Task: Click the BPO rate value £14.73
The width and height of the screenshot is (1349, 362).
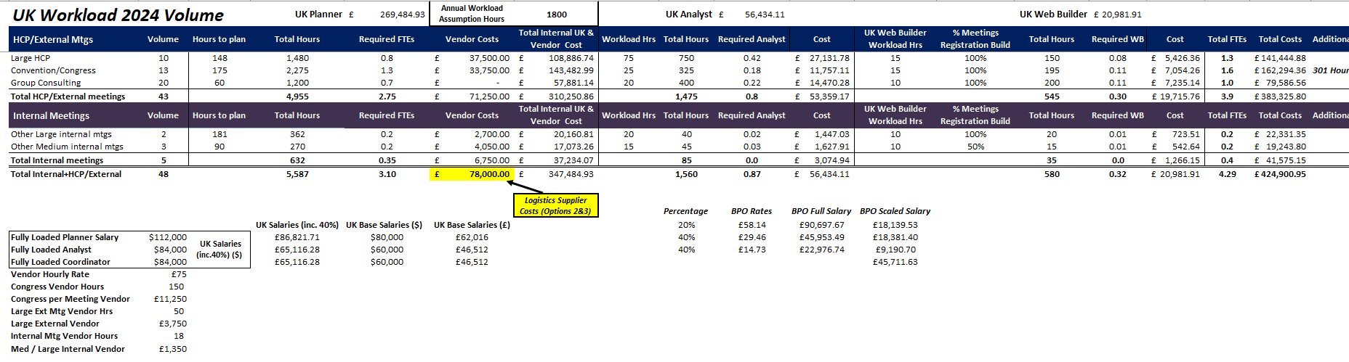Action: click(752, 250)
